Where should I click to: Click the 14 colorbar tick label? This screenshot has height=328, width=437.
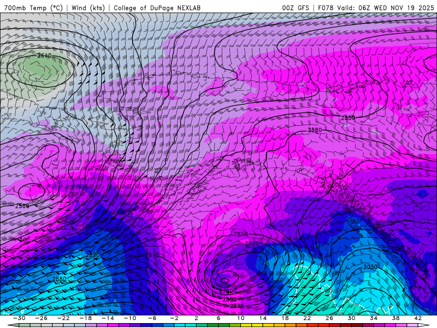click(263, 318)
